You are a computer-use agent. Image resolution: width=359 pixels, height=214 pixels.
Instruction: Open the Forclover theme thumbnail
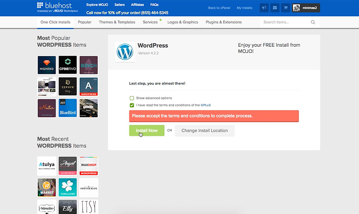[67, 188]
